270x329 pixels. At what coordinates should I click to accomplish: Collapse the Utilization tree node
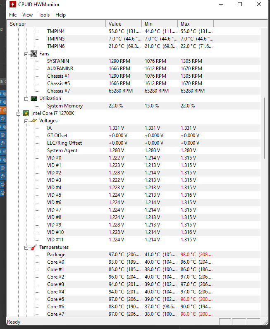pyautogui.click(x=26, y=99)
